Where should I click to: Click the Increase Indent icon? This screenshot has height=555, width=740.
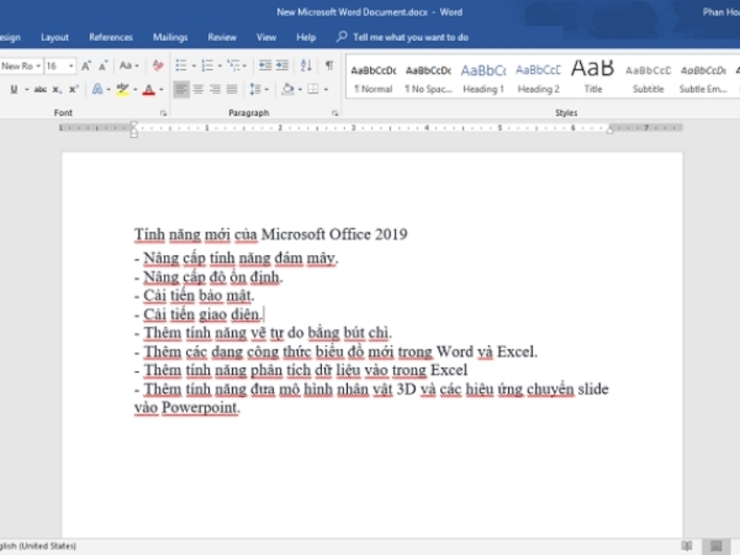(281, 66)
